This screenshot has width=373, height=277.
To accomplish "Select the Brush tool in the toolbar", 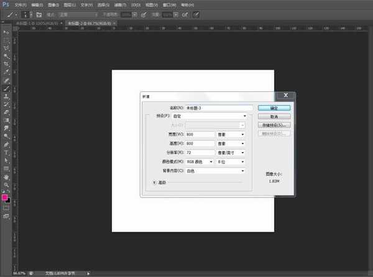I will (x=6, y=89).
